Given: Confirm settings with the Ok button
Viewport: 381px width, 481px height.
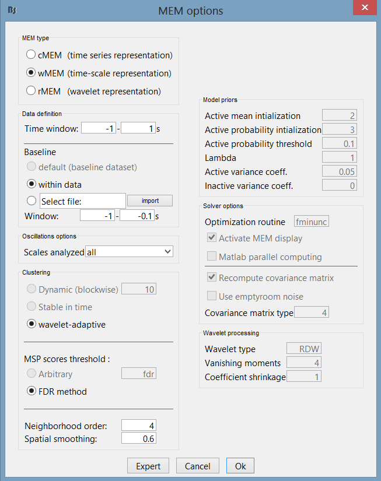Looking at the screenshot, I should (240, 466).
